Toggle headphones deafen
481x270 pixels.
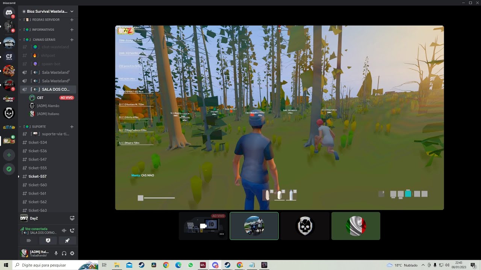coord(64,253)
